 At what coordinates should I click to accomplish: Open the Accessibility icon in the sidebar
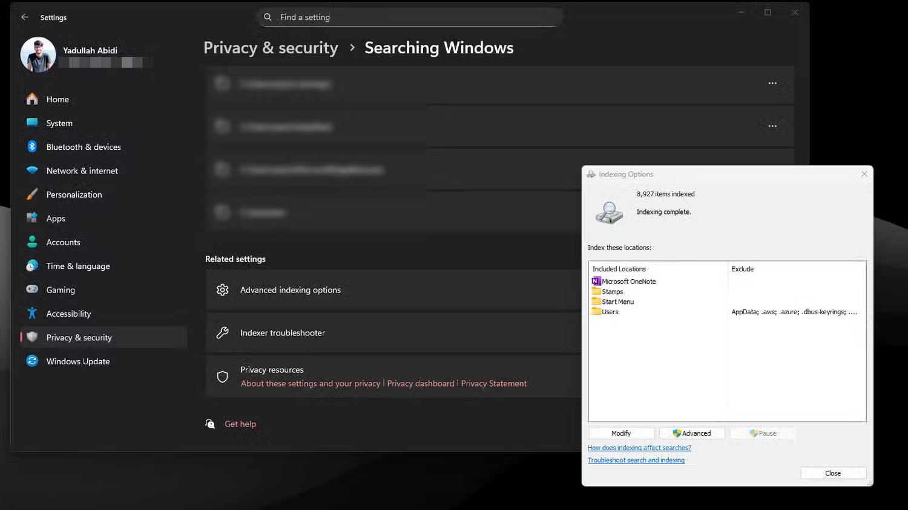click(x=32, y=313)
